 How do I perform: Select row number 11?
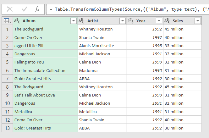[x=7, y=112]
